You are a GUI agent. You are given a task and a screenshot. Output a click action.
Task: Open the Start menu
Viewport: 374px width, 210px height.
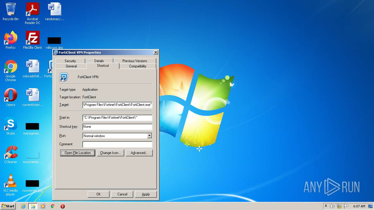pyautogui.click(x=8, y=206)
